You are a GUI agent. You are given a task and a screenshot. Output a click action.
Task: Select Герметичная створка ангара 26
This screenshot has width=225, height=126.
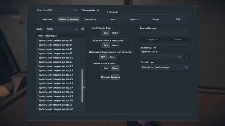coord(58,83)
